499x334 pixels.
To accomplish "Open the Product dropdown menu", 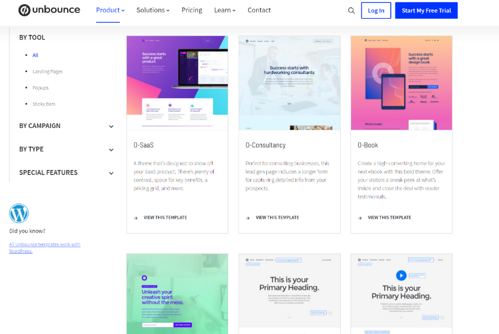I will point(110,10).
